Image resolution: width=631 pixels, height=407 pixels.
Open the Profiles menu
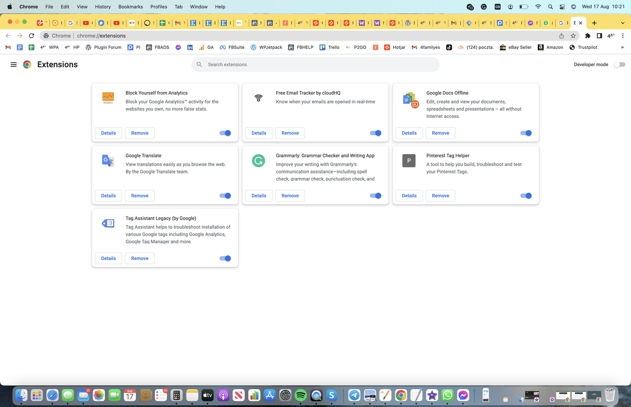click(x=159, y=7)
